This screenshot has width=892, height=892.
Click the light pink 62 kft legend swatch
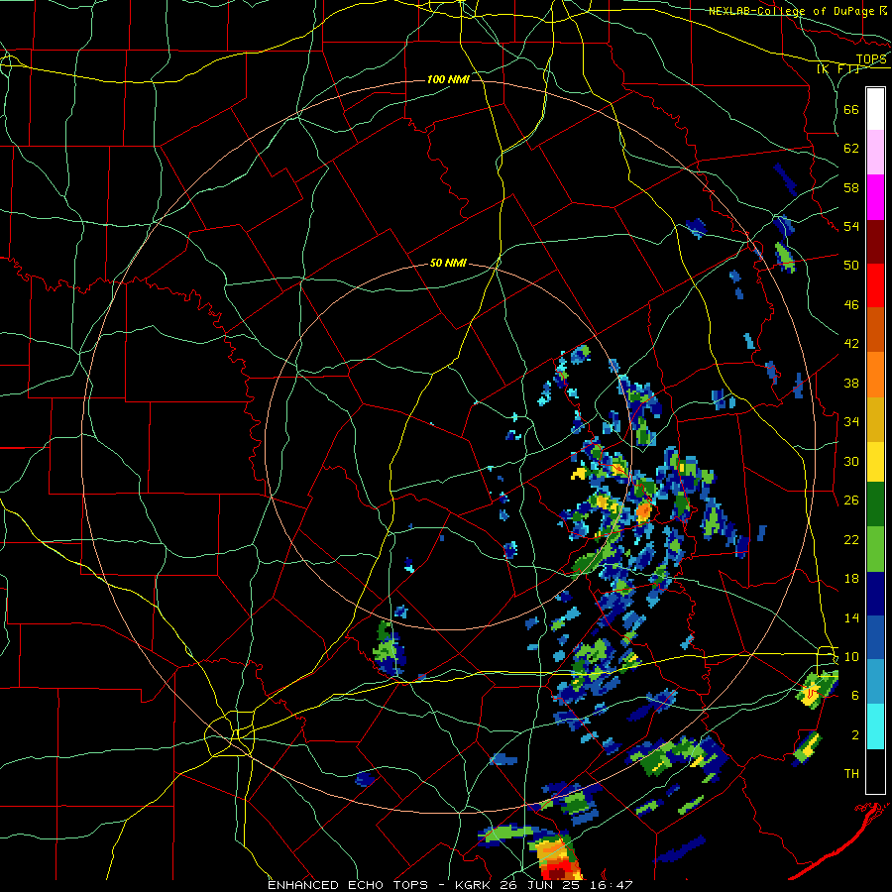click(x=875, y=153)
